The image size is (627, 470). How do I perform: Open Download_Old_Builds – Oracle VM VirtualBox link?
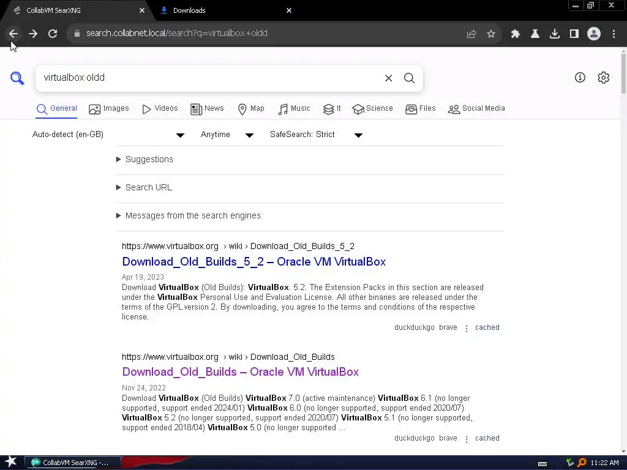coord(240,372)
